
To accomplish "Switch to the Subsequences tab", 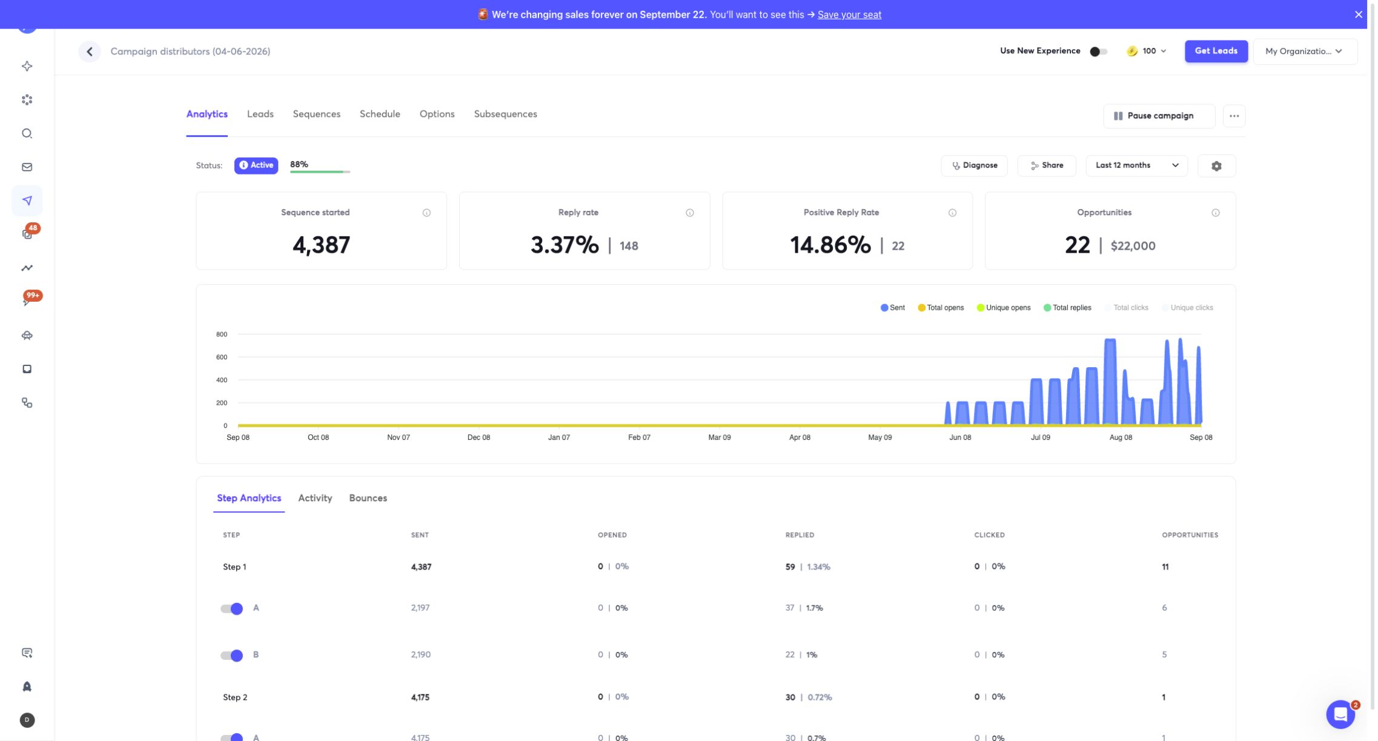I will [505, 115].
